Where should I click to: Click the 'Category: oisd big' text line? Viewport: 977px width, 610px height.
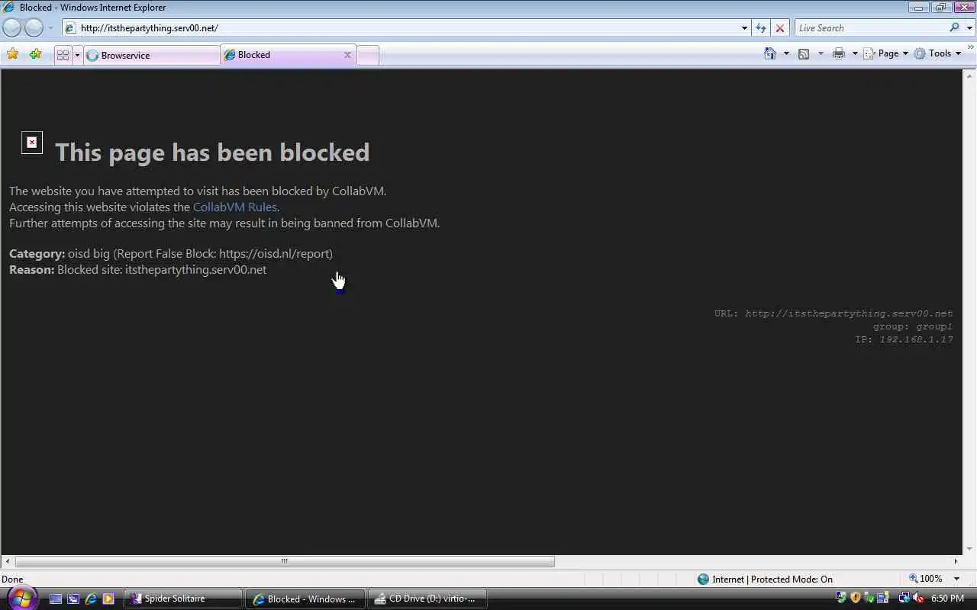(171, 253)
